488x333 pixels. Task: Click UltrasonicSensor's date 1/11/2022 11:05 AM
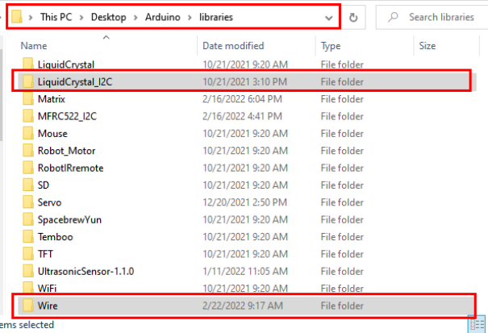point(245,271)
